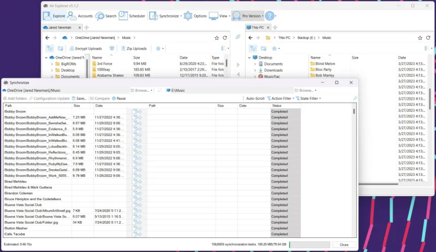
Task: Open Options gear in main toolbar
Action: pyautogui.click(x=195, y=16)
